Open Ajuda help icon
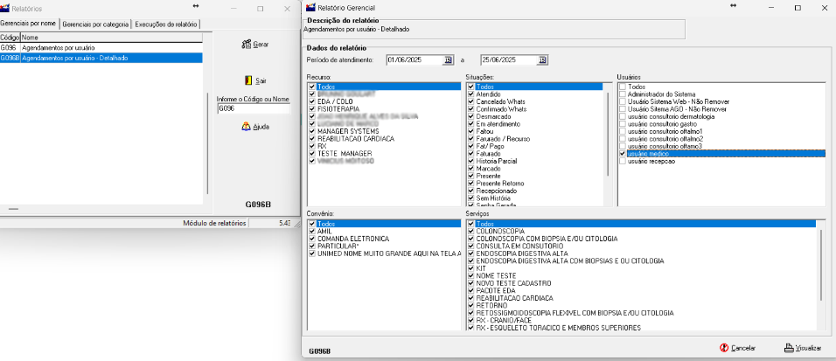This screenshot has height=361, width=836. [246, 127]
